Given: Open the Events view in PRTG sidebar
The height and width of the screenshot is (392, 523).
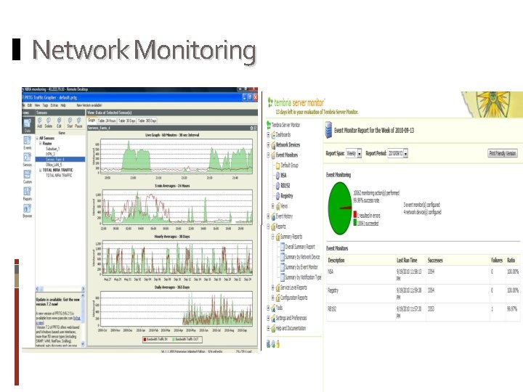Looking at the screenshot, I should click(28, 142).
